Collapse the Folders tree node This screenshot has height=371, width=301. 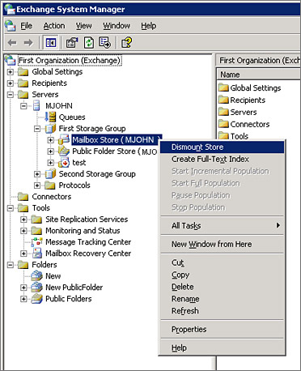coord(11,265)
